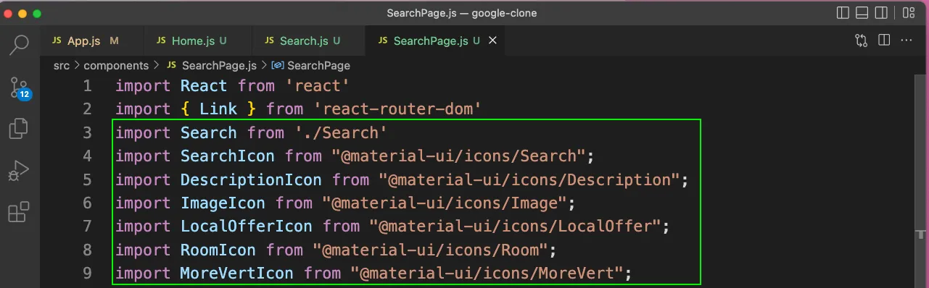Open editor More Actions menu
Viewport: 929px width, 288px height.
click(907, 41)
